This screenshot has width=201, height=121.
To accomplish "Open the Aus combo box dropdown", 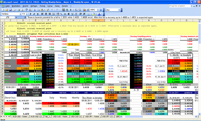I will [x=119, y=10].
